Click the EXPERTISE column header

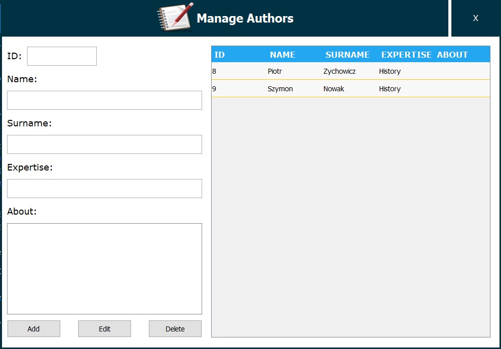pyautogui.click(x=406, y=55)
